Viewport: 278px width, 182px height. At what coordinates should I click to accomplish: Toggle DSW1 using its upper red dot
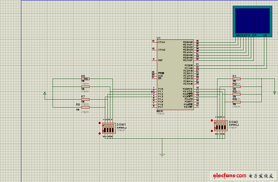[x=100, y=123]
